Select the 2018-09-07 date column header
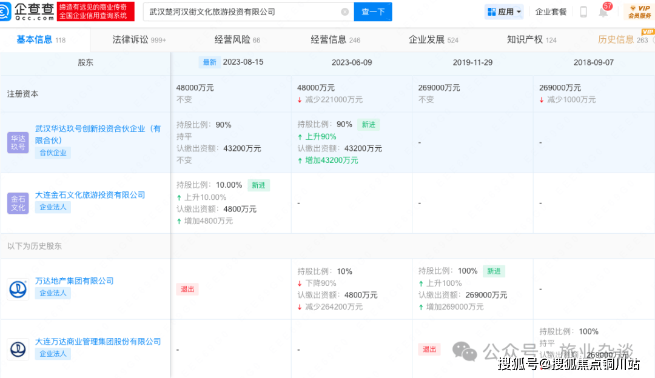Image resolution: width=655 pixels, height=378 pixels. tap(594, 62)
